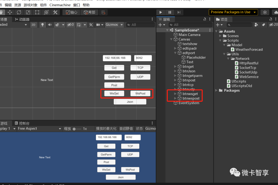
Task: Select the Scale tool
Action: (x=28, y=12)
